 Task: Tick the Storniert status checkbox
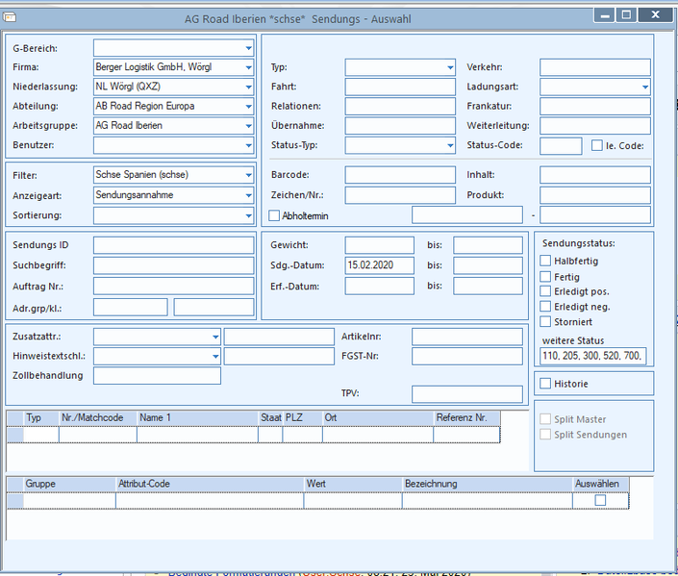point(545,322)
